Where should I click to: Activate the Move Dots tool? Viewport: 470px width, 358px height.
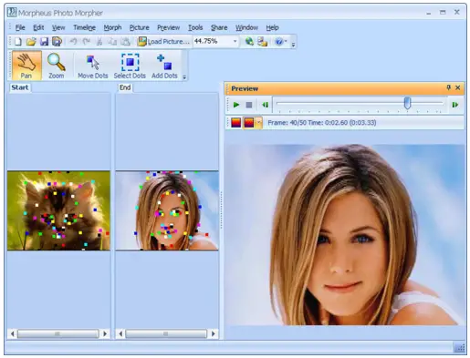93,66
